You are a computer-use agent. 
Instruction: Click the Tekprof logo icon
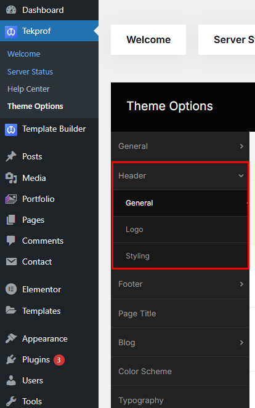tap(11, 31)
